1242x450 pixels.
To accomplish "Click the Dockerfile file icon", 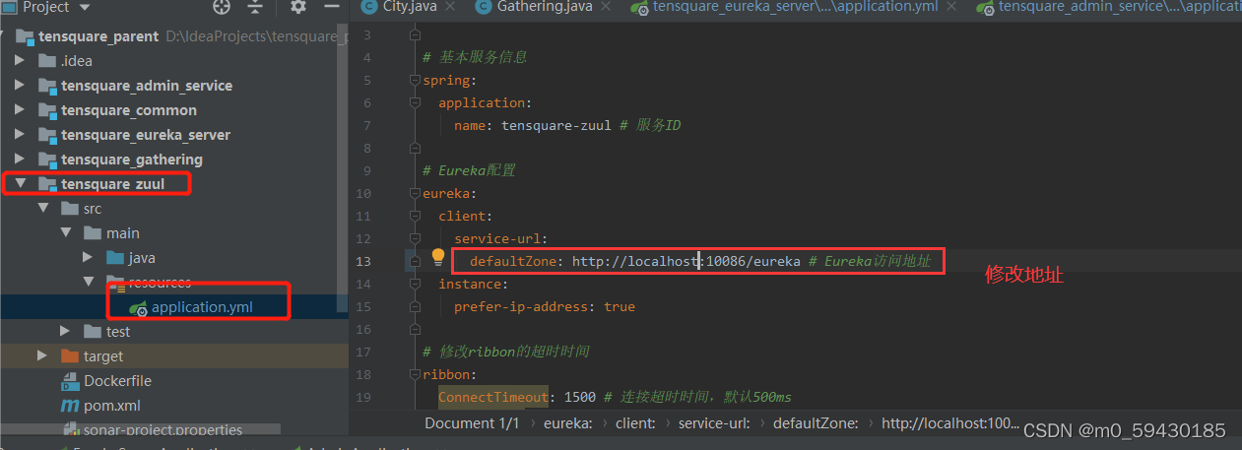I will [69, 381].
